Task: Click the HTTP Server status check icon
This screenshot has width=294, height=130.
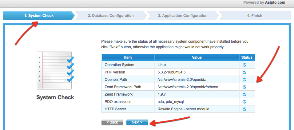Action: [x=244, y=109]
